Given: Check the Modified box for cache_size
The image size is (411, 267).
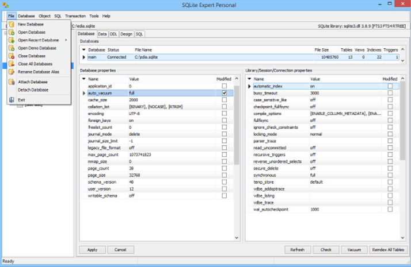Looking at the screenshot, I should click(224, 99).
